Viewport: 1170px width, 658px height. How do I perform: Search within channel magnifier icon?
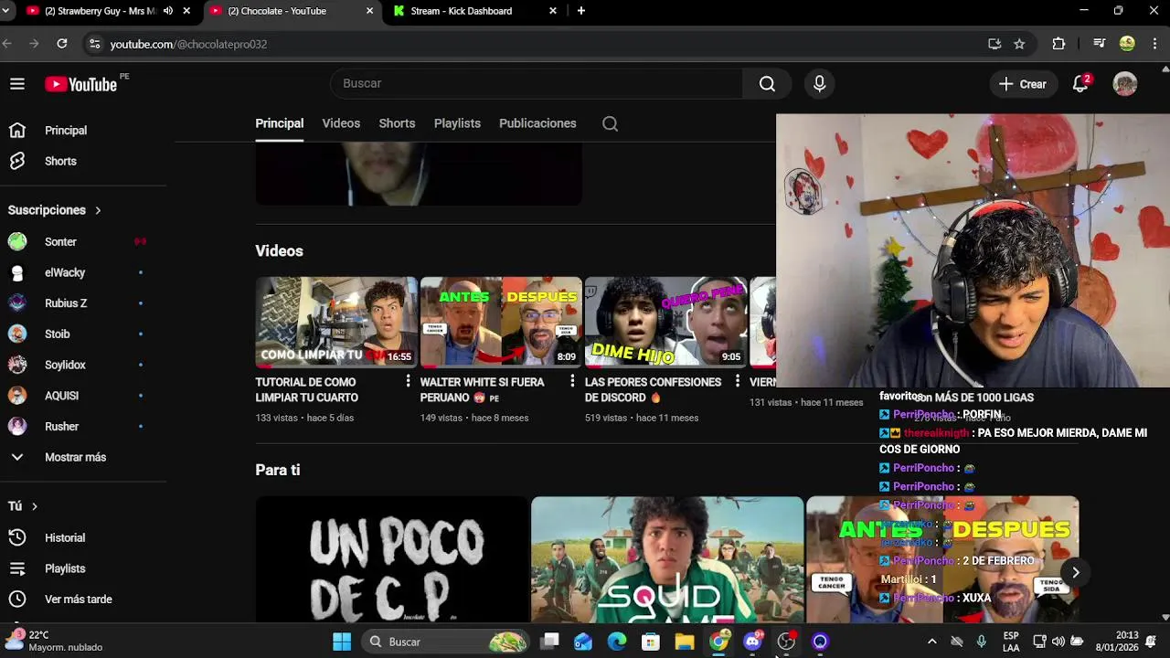pos(610,123)
